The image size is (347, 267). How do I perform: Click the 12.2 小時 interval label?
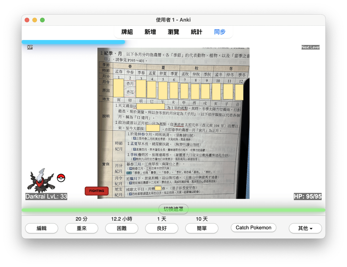(x=122, y=219)
